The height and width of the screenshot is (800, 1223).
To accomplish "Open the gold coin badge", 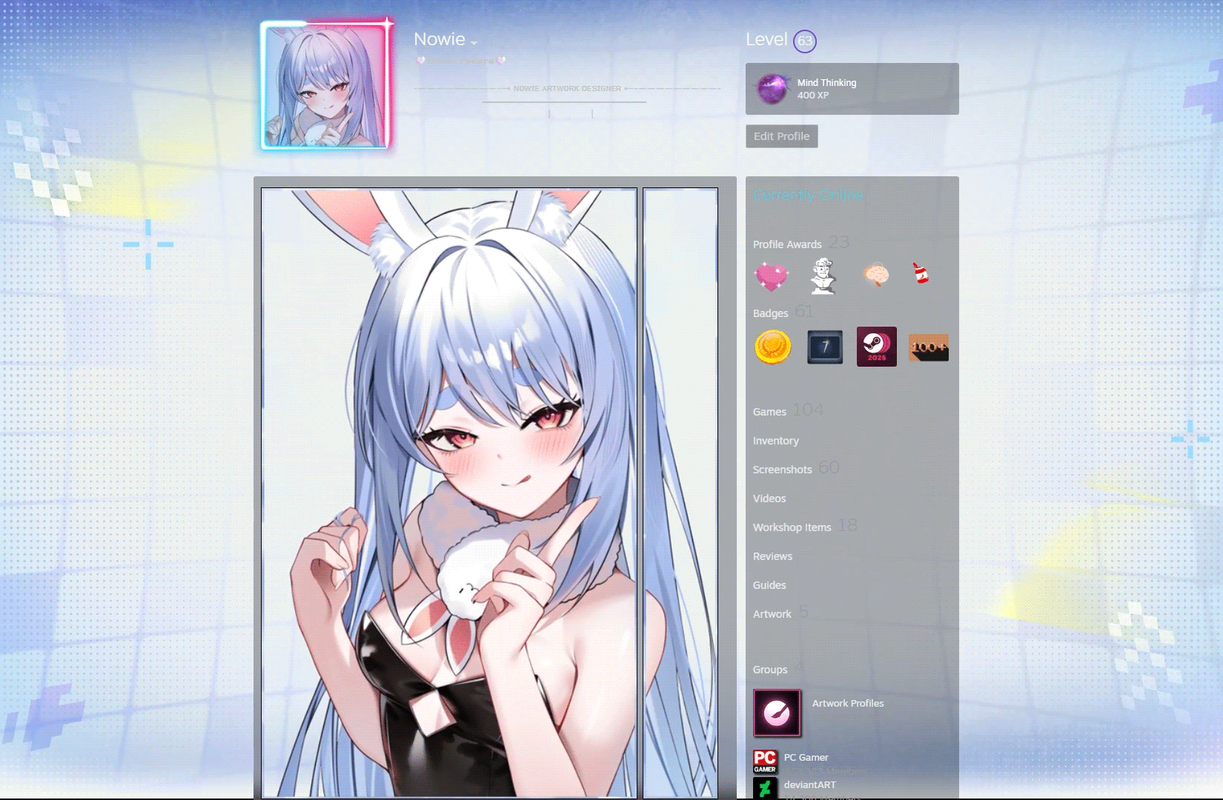I will click(772, 347).
